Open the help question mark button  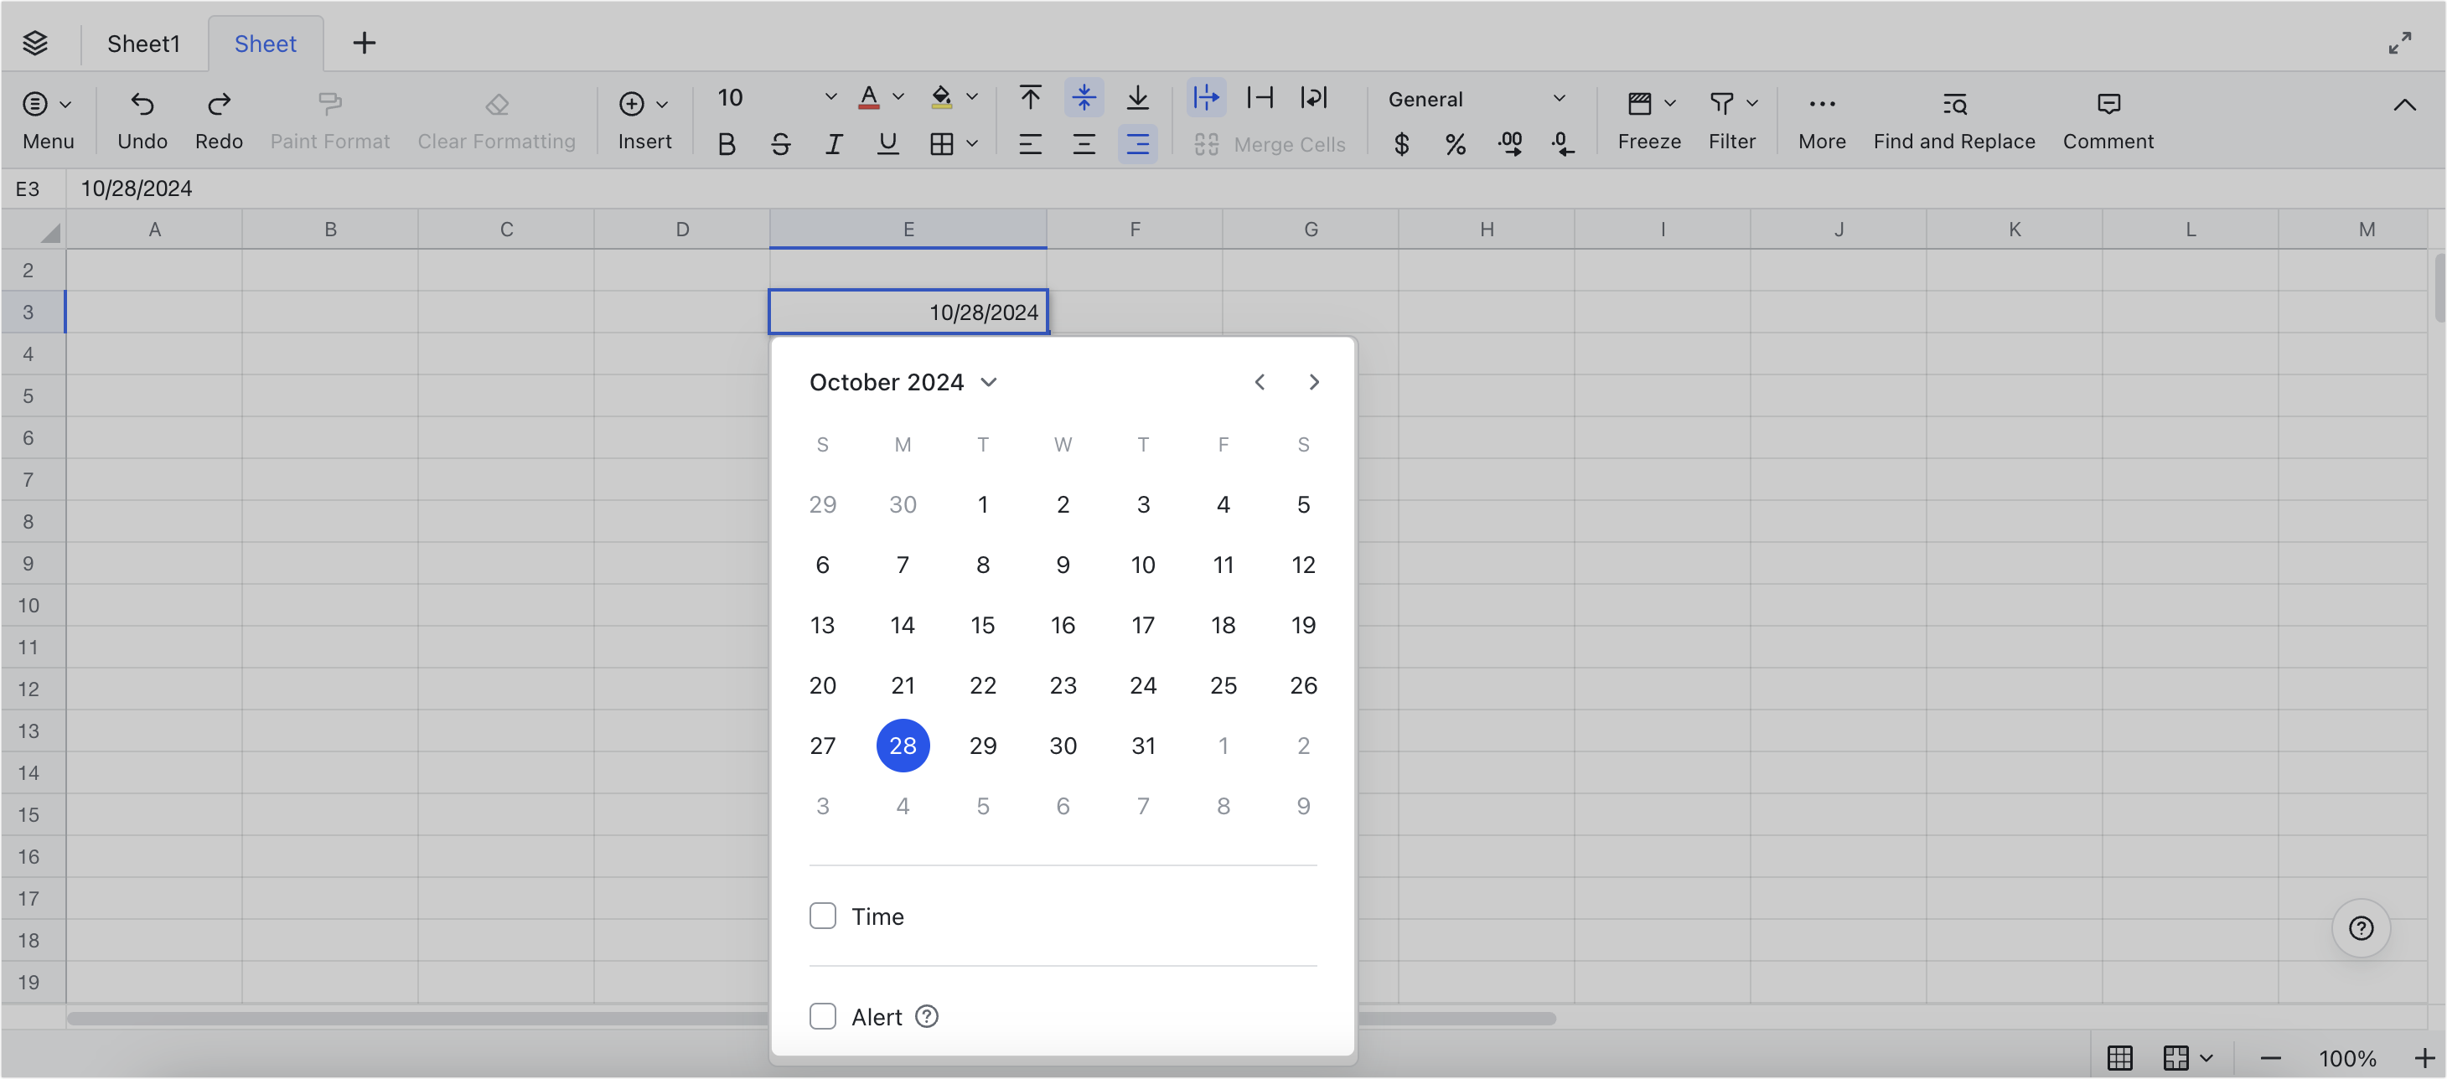tap(2361, 928)
